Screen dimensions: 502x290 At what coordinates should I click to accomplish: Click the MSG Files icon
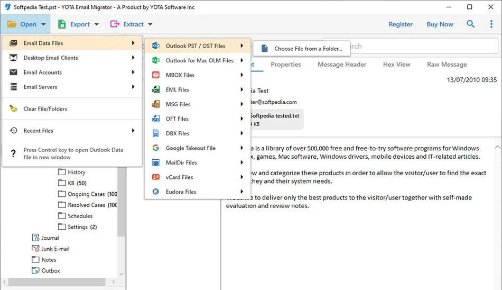(156, 104)
